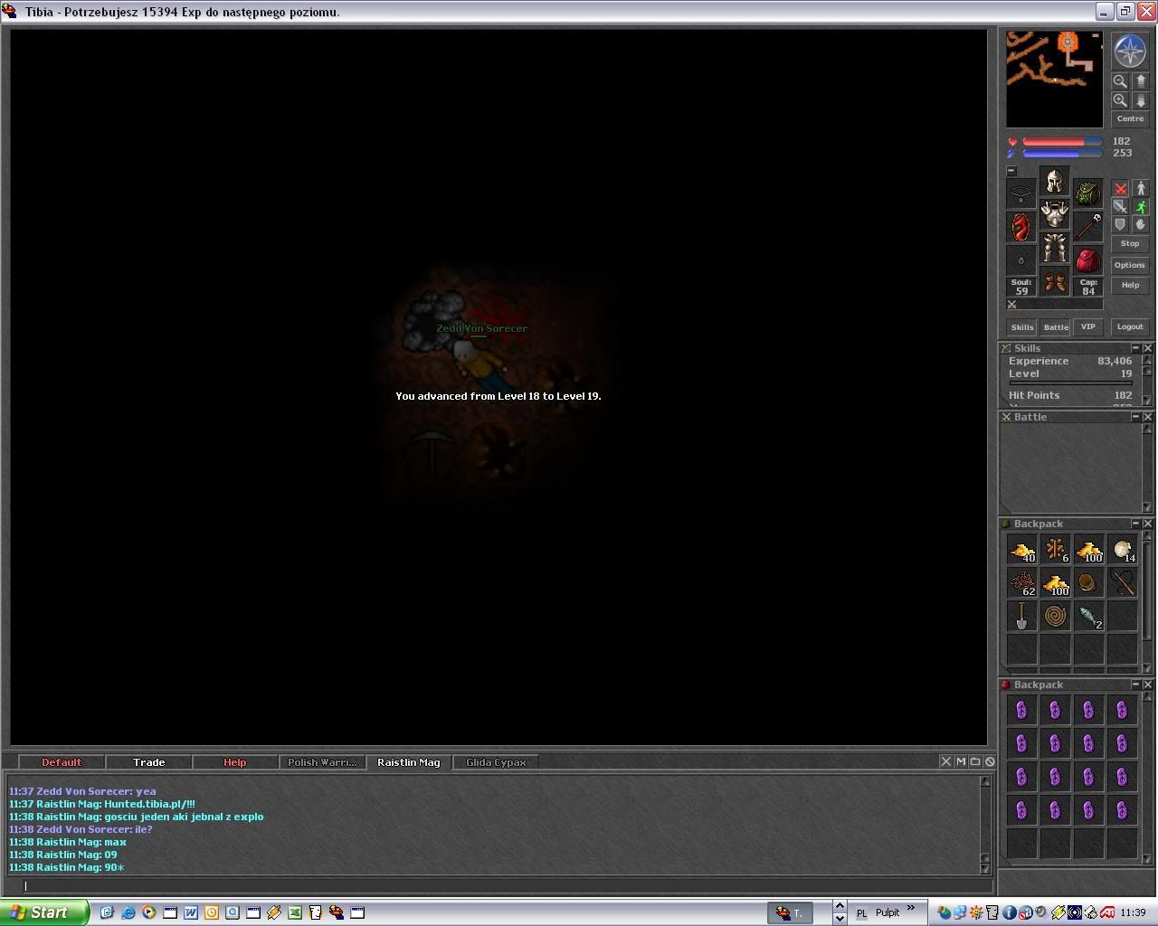This screenshot has height=926, width=1158.
Task: Select the red dragon shield slot
Action: [x=1021, y=227]
